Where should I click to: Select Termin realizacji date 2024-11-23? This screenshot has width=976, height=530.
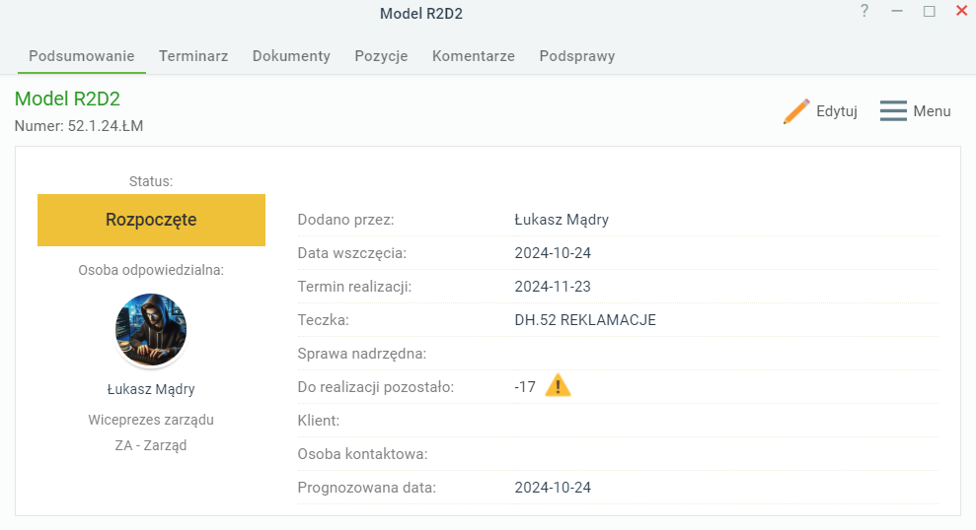553,287
